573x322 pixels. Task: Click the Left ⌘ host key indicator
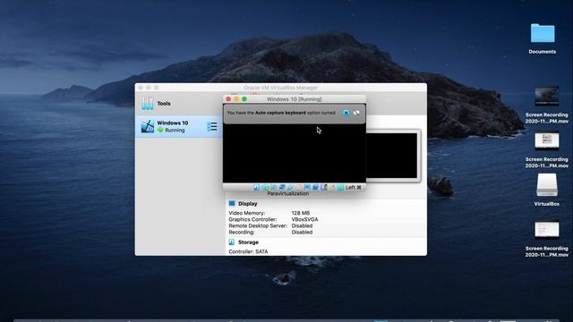click(x=354, y=187)
